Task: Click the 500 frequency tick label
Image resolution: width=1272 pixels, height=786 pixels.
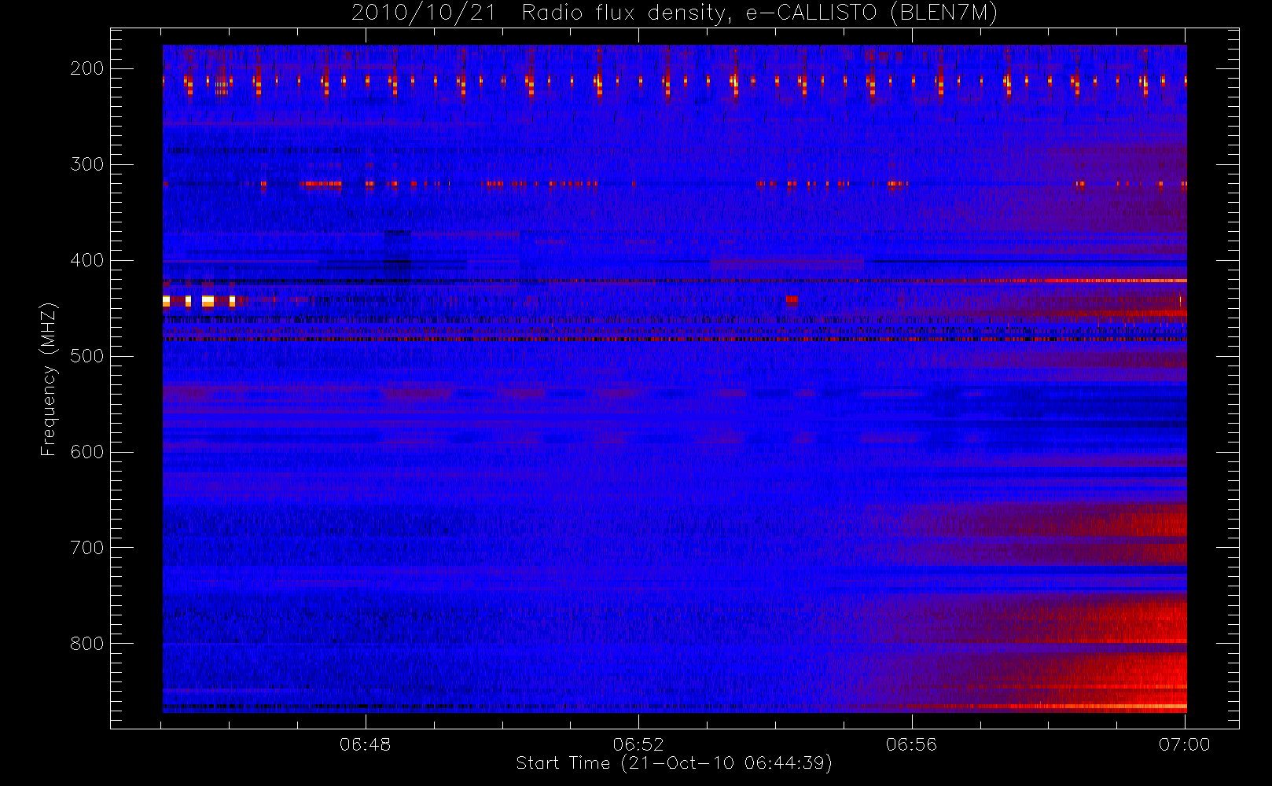Action: [x=87, y=356]
